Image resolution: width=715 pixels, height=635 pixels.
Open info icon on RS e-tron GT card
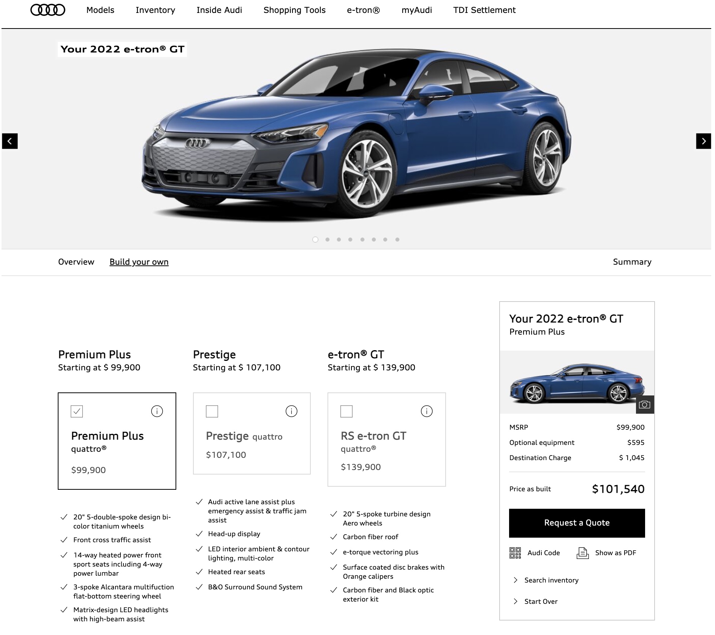click(427, 411)
